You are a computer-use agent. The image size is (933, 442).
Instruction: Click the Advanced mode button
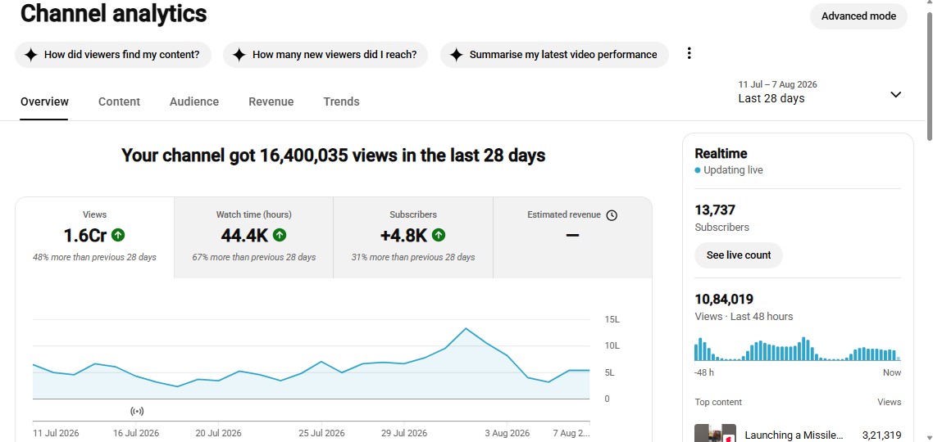pos(858,16)
